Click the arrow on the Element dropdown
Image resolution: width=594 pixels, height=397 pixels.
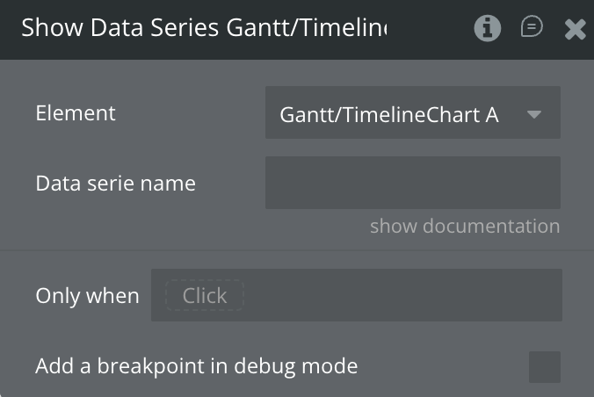[x=533, y=114]
